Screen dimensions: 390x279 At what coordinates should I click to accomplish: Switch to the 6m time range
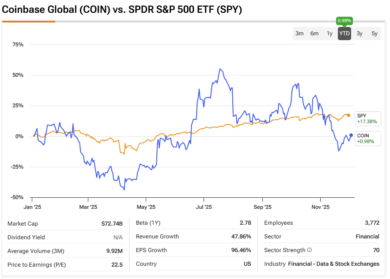point(314,33)
